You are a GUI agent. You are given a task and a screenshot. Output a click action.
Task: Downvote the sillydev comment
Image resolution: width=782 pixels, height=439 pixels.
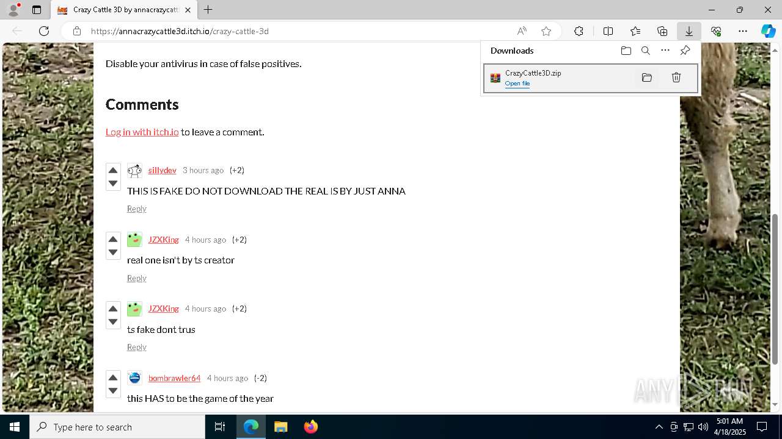click(x=113, y=184)
